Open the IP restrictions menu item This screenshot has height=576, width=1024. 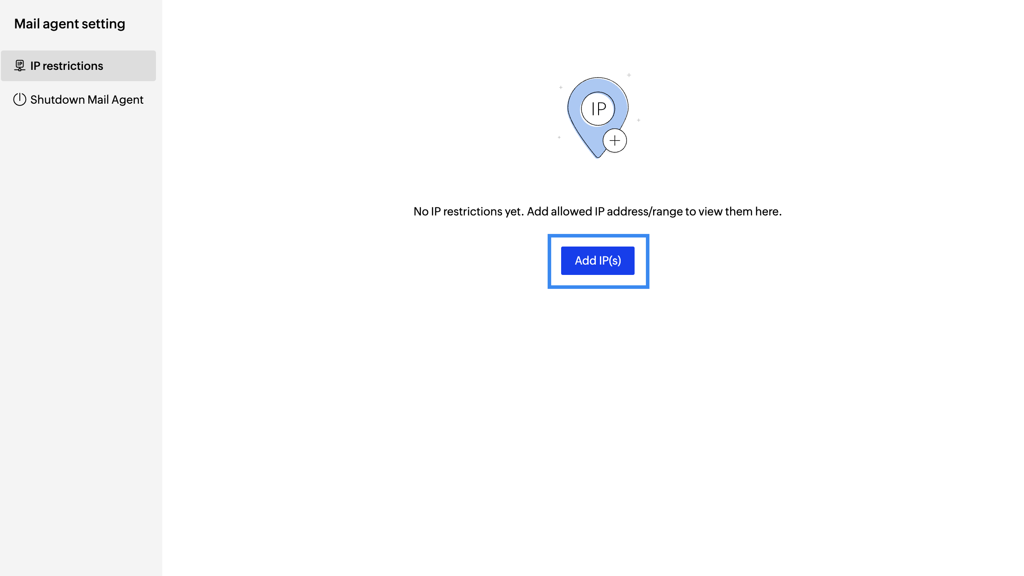pyautogui.click(x=78, y=66)
